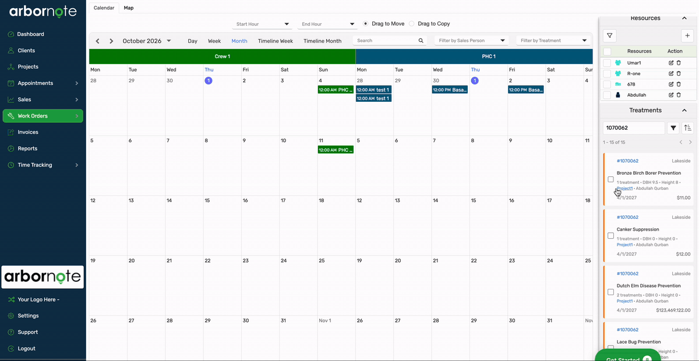Open Filter by Sales Person dropdown
Viewport: 699px width, 361px height.
click(x=472, y=41)
